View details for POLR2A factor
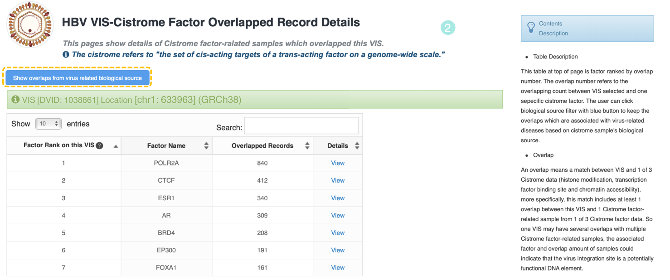This screenshot has width=670, height=280. [x=338, y=163]
